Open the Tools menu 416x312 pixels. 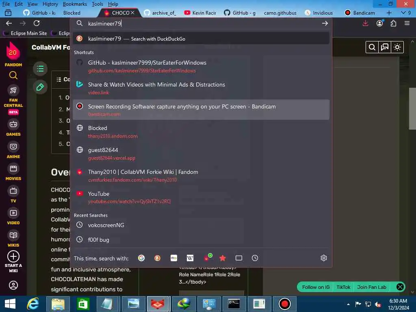coord(97,4)
